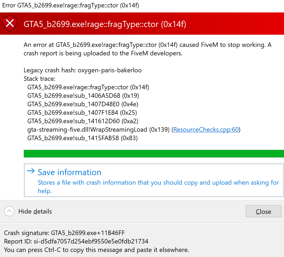Click the red header title text

pyautogui.click(x=105, y=24)
